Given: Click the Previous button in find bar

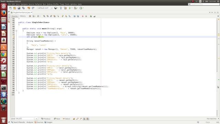Looking at the screenshot, I should (x=46, y=119).
